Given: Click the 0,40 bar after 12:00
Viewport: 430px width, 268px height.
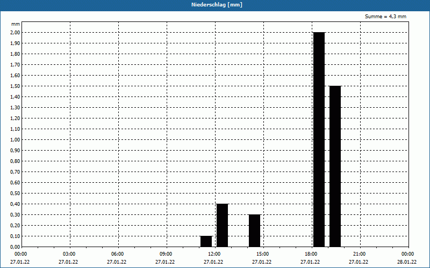Looking at the screenshot, I should 222,225.
